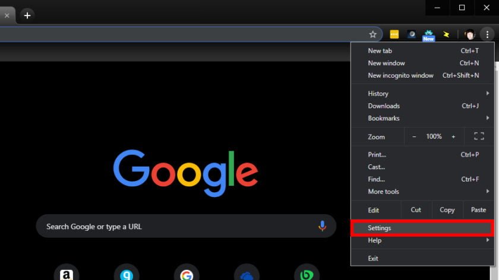Viewport: 499px width, 280px height.
Task: Open the Amazon shortcut tile
Action: (x=66, y=275)
